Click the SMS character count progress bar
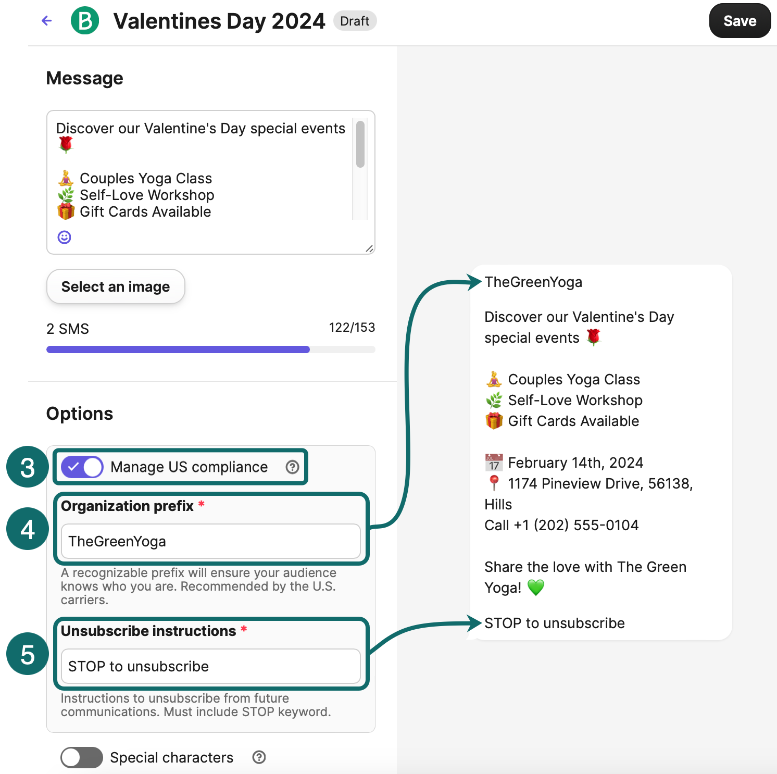777x774 pixels. [210, 349]
